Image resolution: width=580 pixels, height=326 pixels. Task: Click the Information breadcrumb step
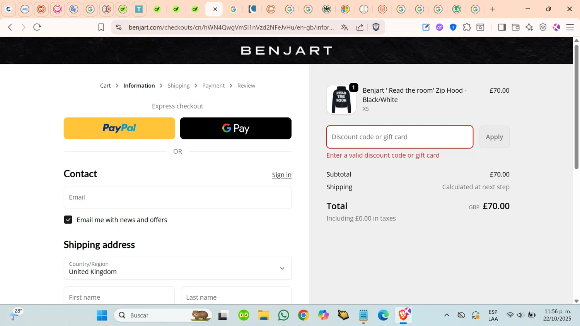coord(139,86)
